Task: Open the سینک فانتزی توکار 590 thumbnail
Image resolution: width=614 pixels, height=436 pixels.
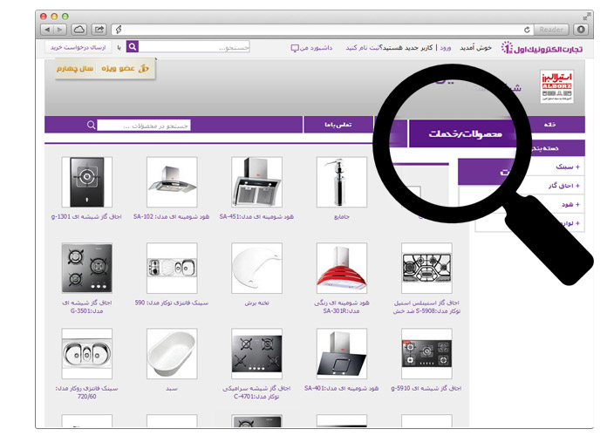Action: 172,268
